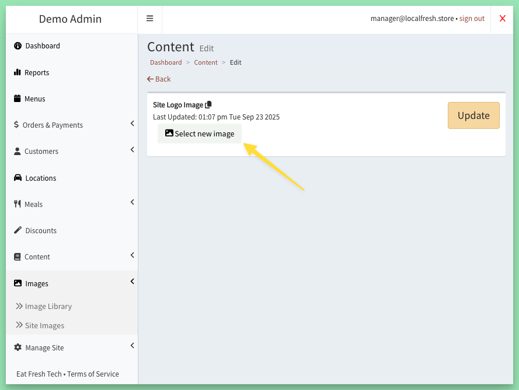Click the Locations car icon
Screen dimensions: 519x390
point(18,178)
